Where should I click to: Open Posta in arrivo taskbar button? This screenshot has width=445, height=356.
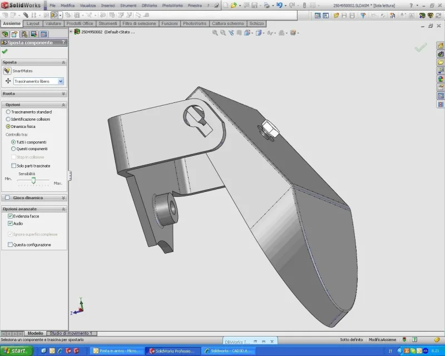(117, 351)
